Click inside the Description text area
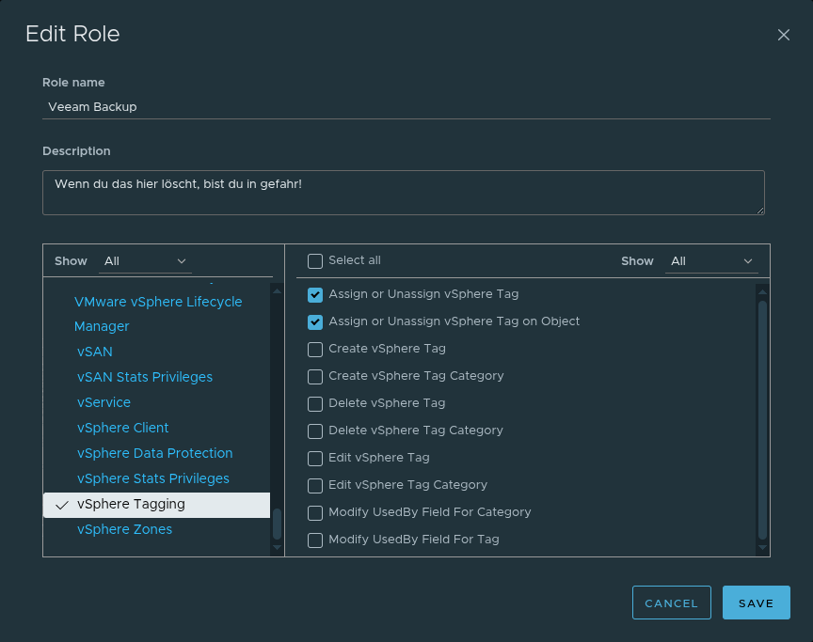This screenshot has height=642, width=813. coord(403,192)
